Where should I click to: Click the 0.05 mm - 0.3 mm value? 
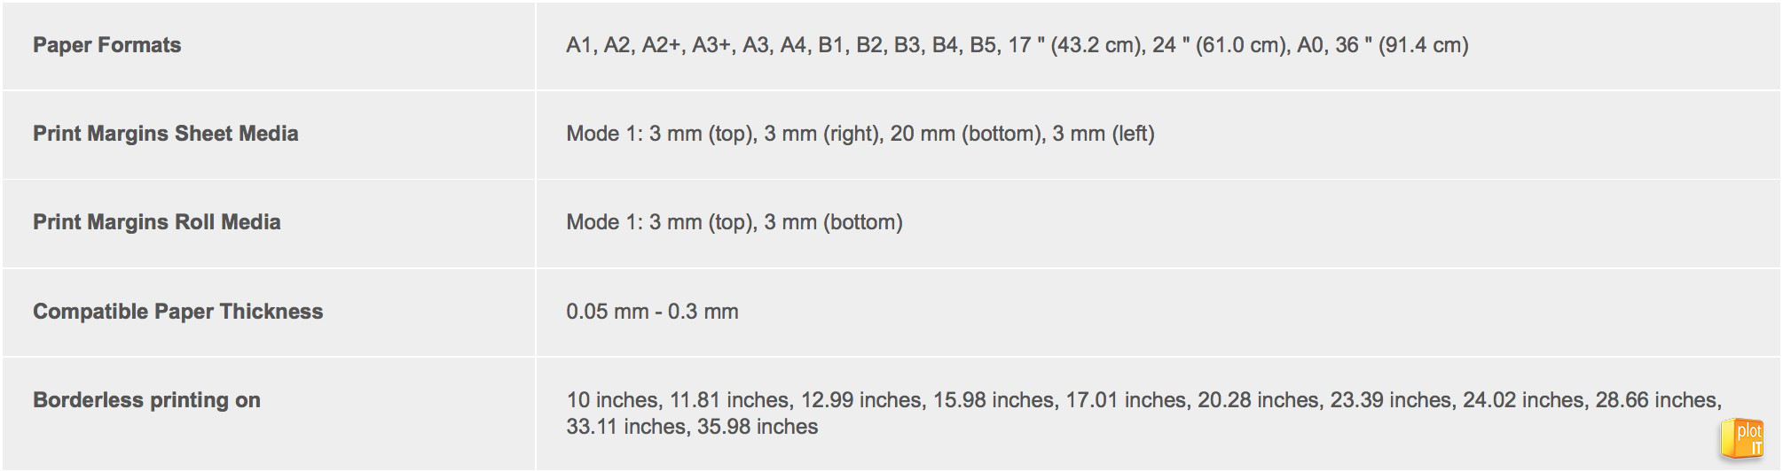pos(652,312)
